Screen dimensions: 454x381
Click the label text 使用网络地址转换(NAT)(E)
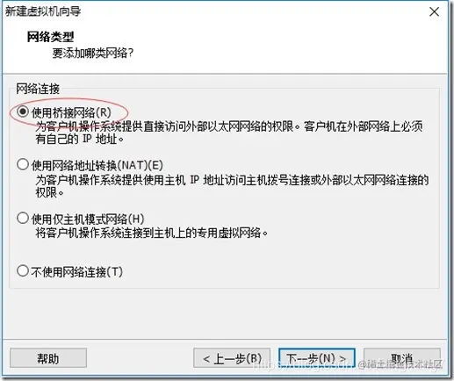point(97,165)
